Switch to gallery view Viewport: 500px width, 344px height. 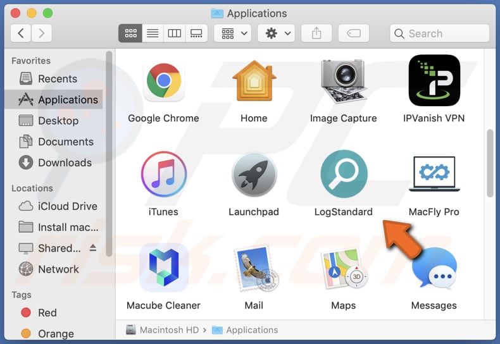[196, 33]
